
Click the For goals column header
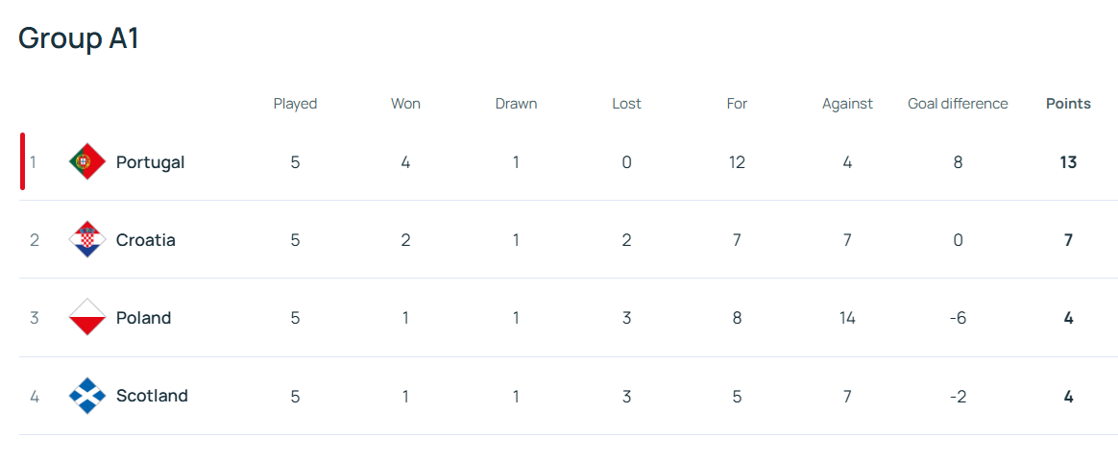737,104
